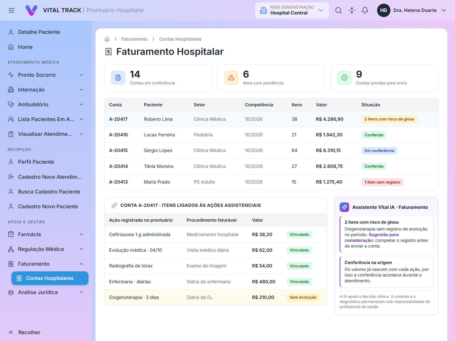Click the HD user avatar
This screenshot has width=455, height=341.
(384, 11)
